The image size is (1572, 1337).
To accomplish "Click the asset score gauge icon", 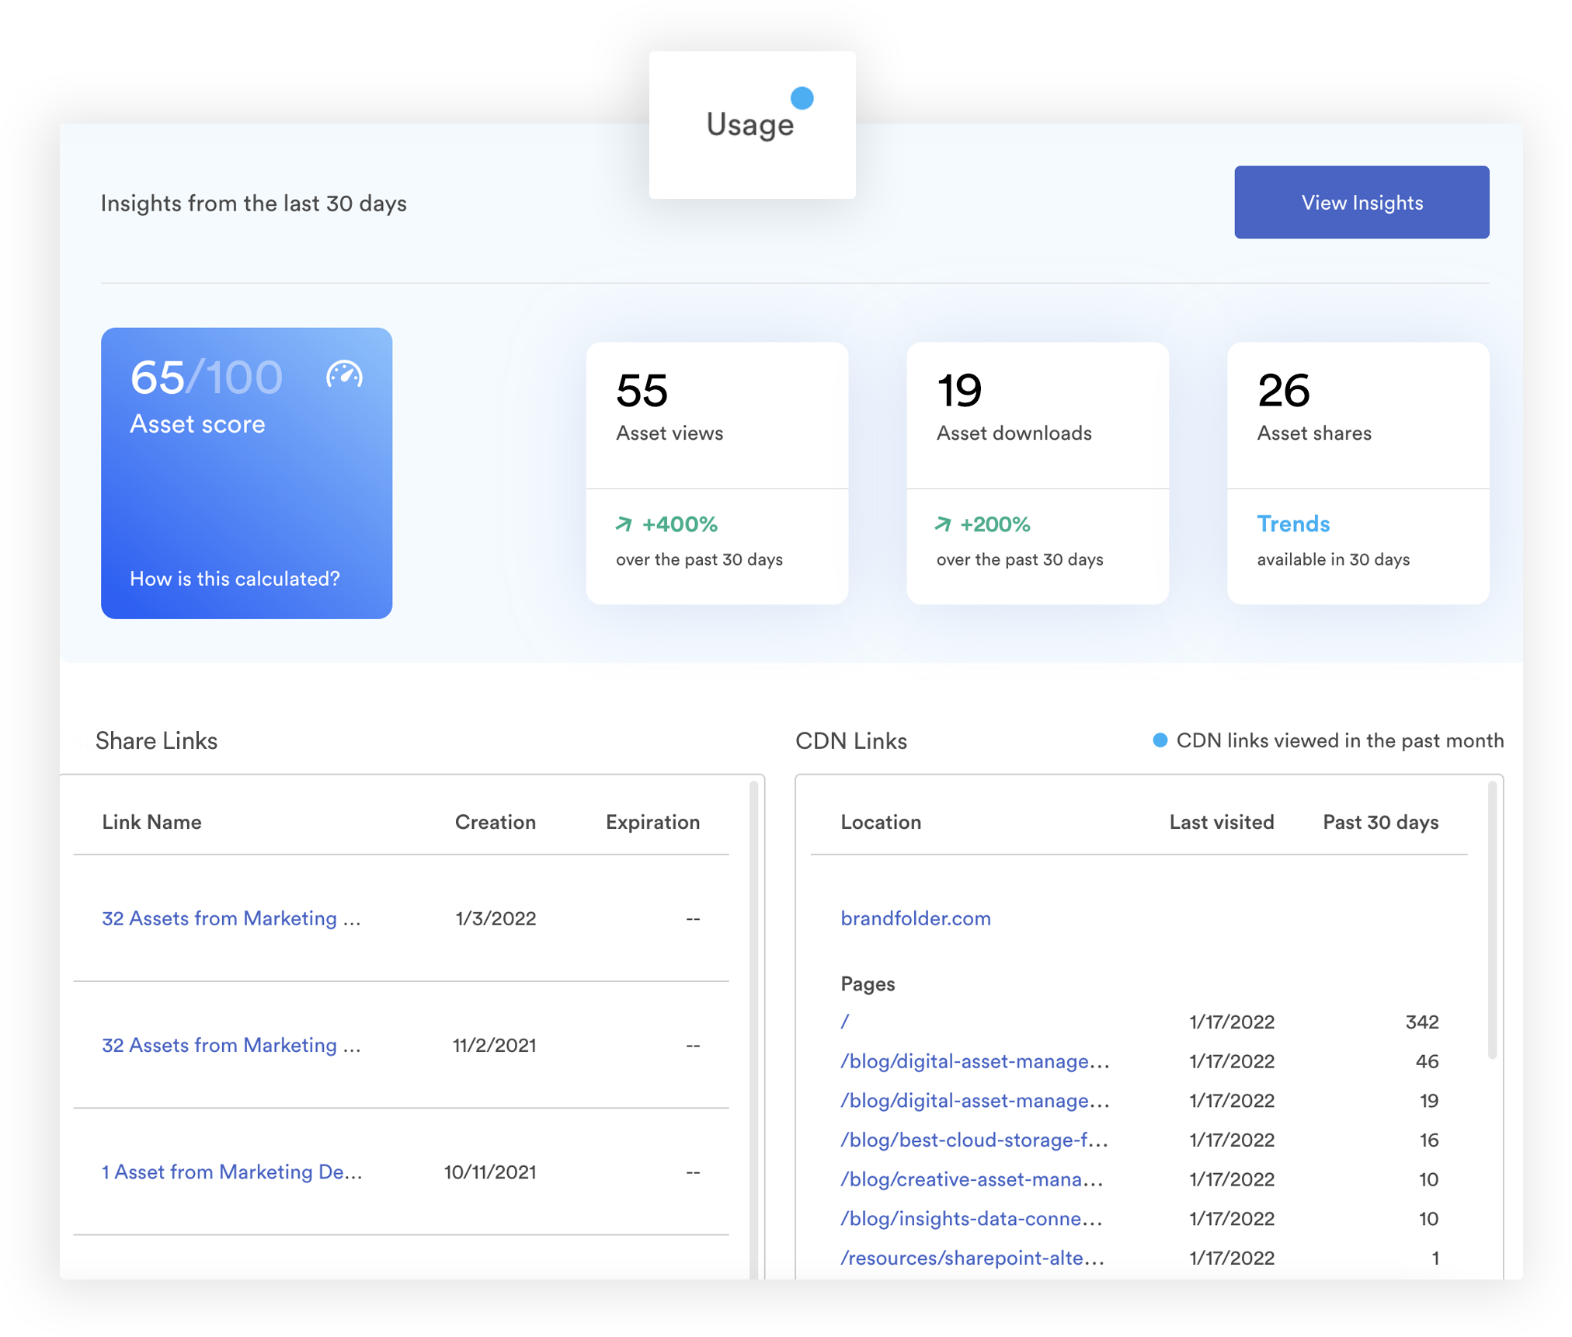I will [x=344, y=375].
